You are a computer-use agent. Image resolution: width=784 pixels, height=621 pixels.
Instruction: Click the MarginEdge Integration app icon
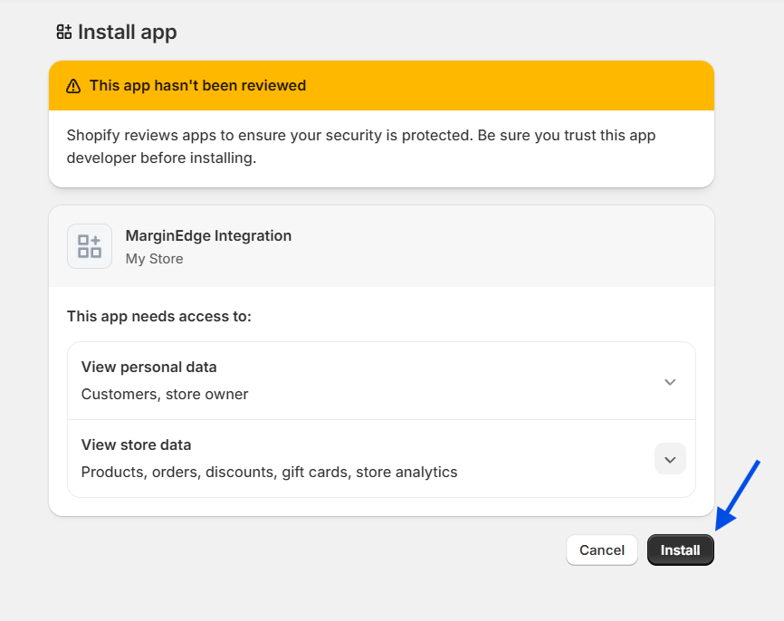point(90,246)
